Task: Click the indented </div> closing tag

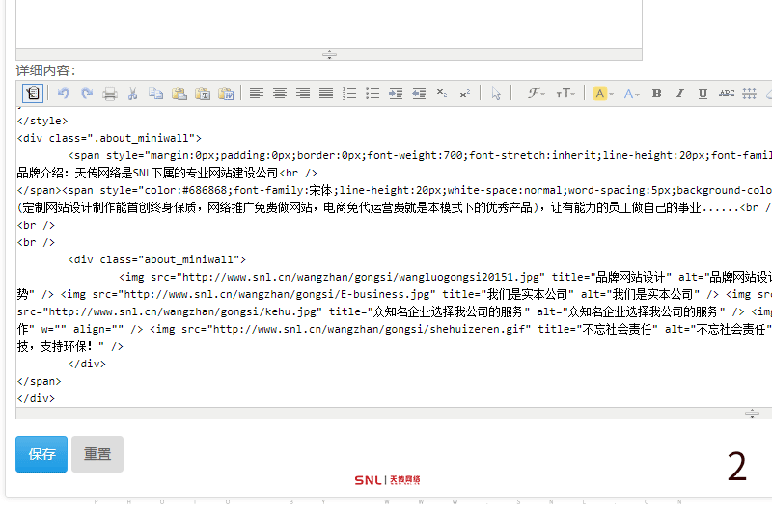Action: (87, 364)
